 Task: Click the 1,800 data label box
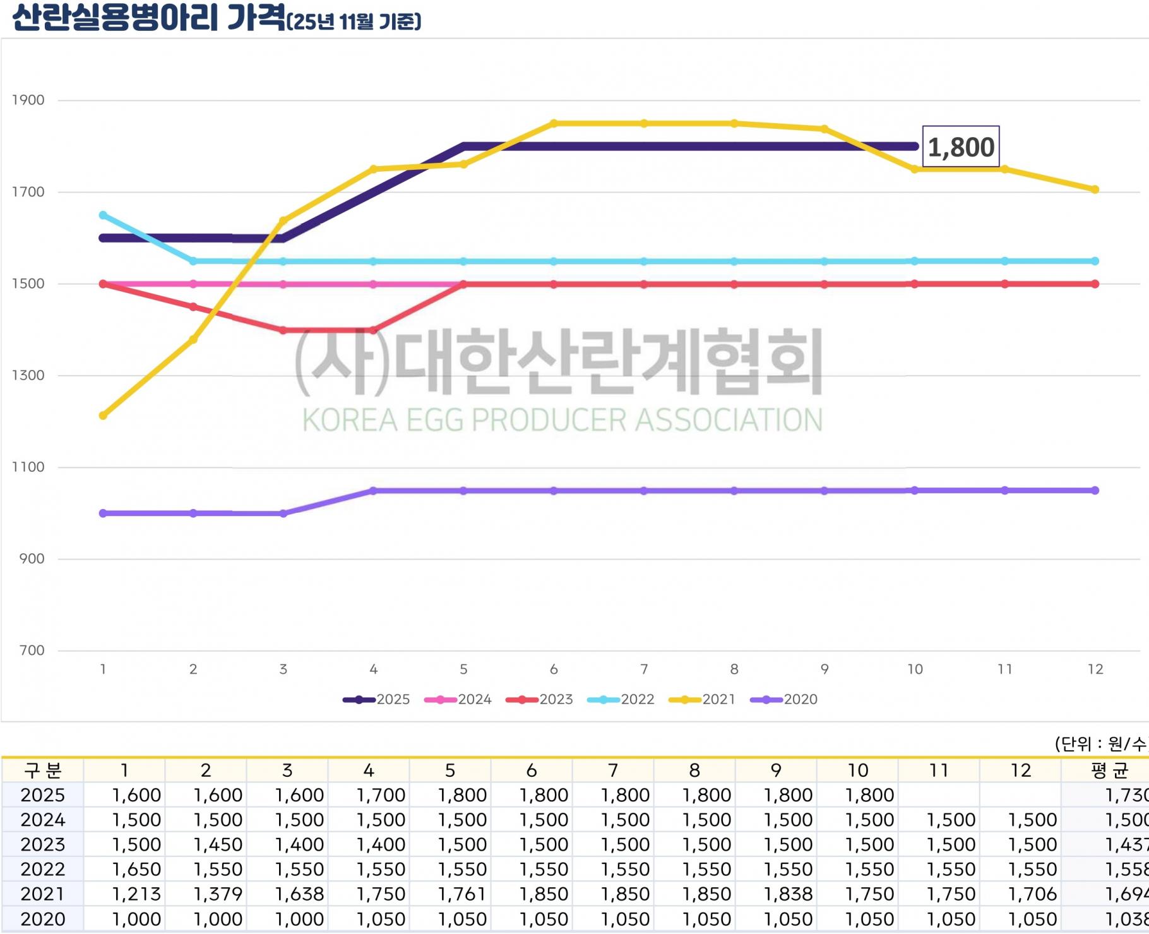[x=960, y=147]
